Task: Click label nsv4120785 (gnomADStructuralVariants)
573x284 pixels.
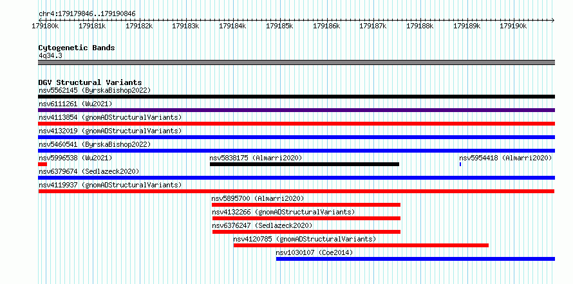Action: (305, 239)
